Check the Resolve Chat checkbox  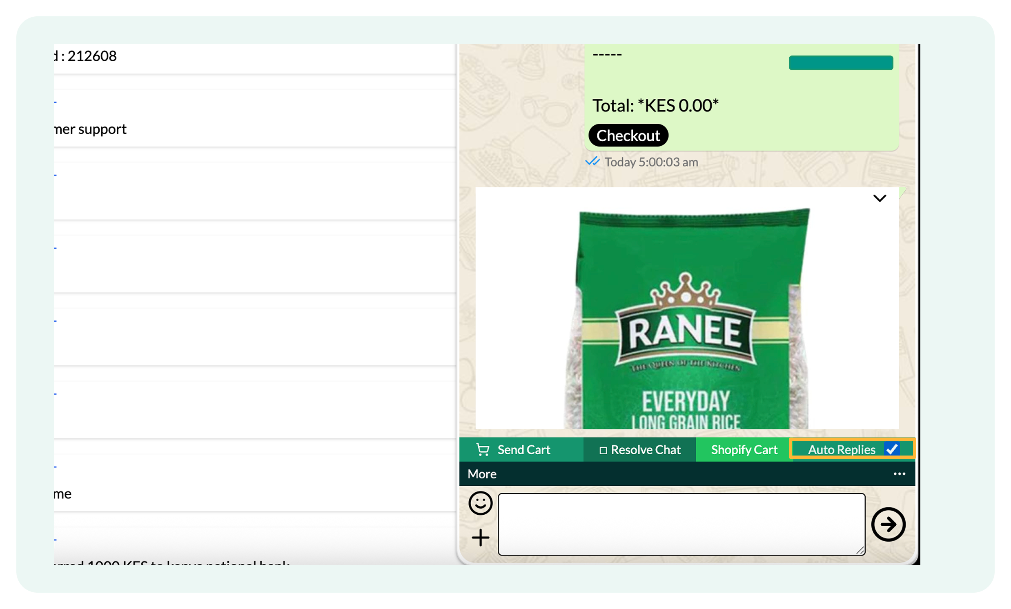click(x=603, y=450)
